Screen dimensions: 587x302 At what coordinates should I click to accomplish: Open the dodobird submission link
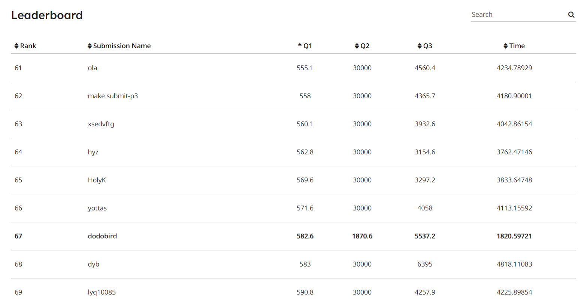pyautogui.click(x=102, y=236)
